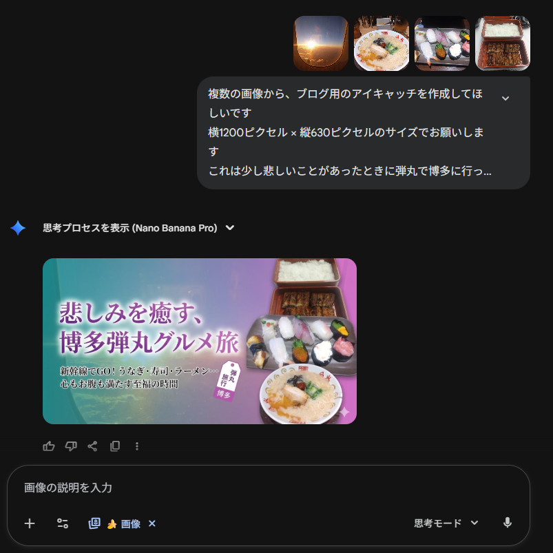
Task: Give the response a thumbs down
Action: (x=71, y=446)
